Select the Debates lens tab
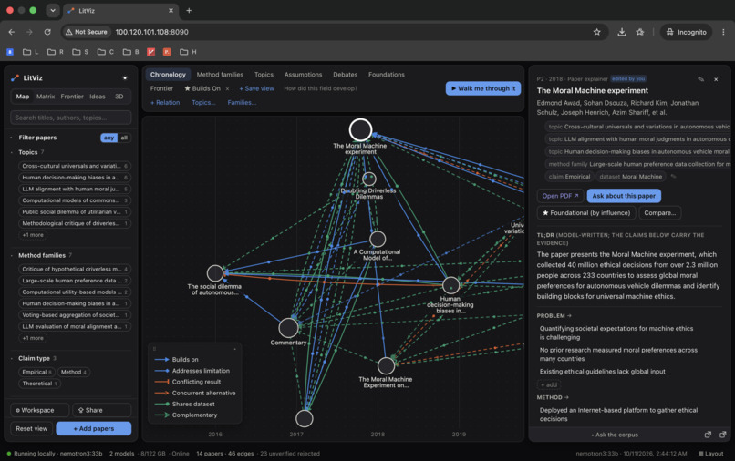 click(346, 75)
